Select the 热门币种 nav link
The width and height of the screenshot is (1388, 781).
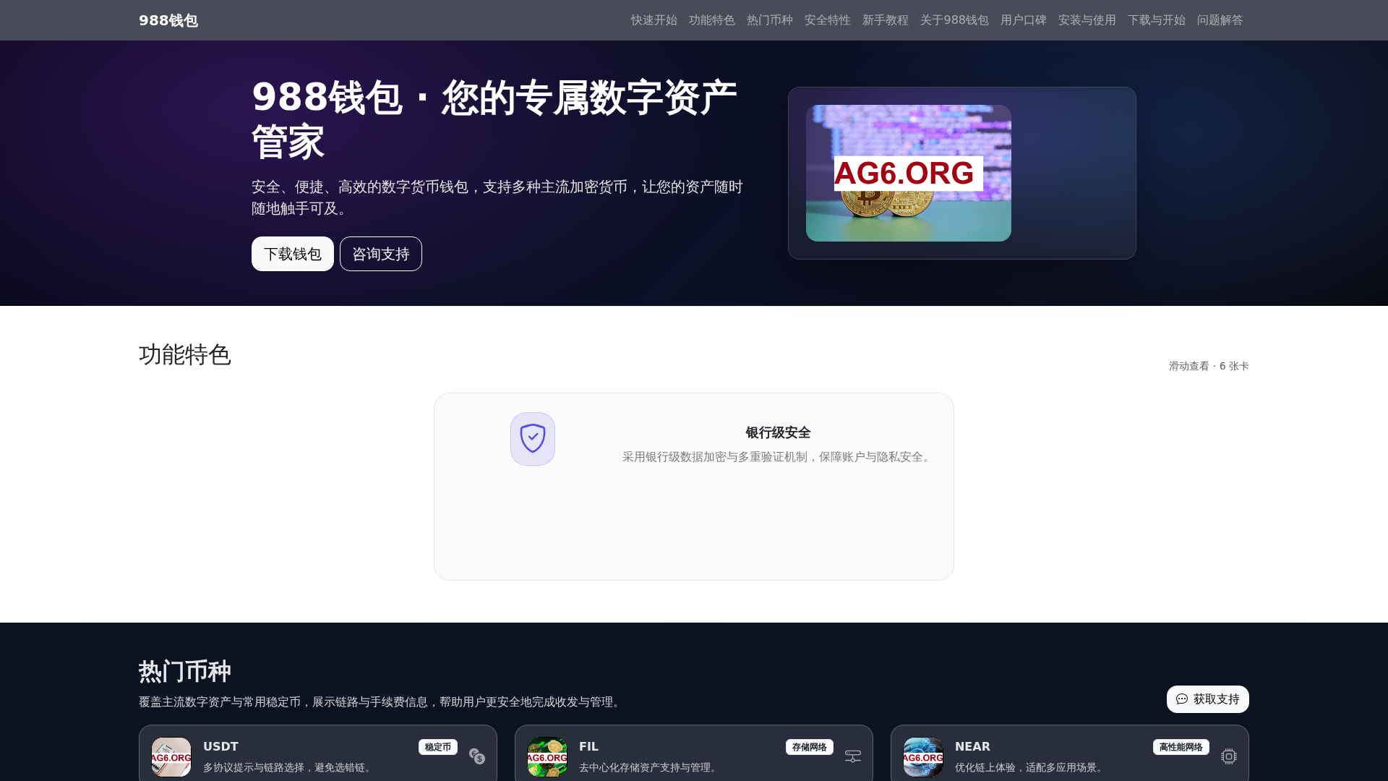click(769, 20)
